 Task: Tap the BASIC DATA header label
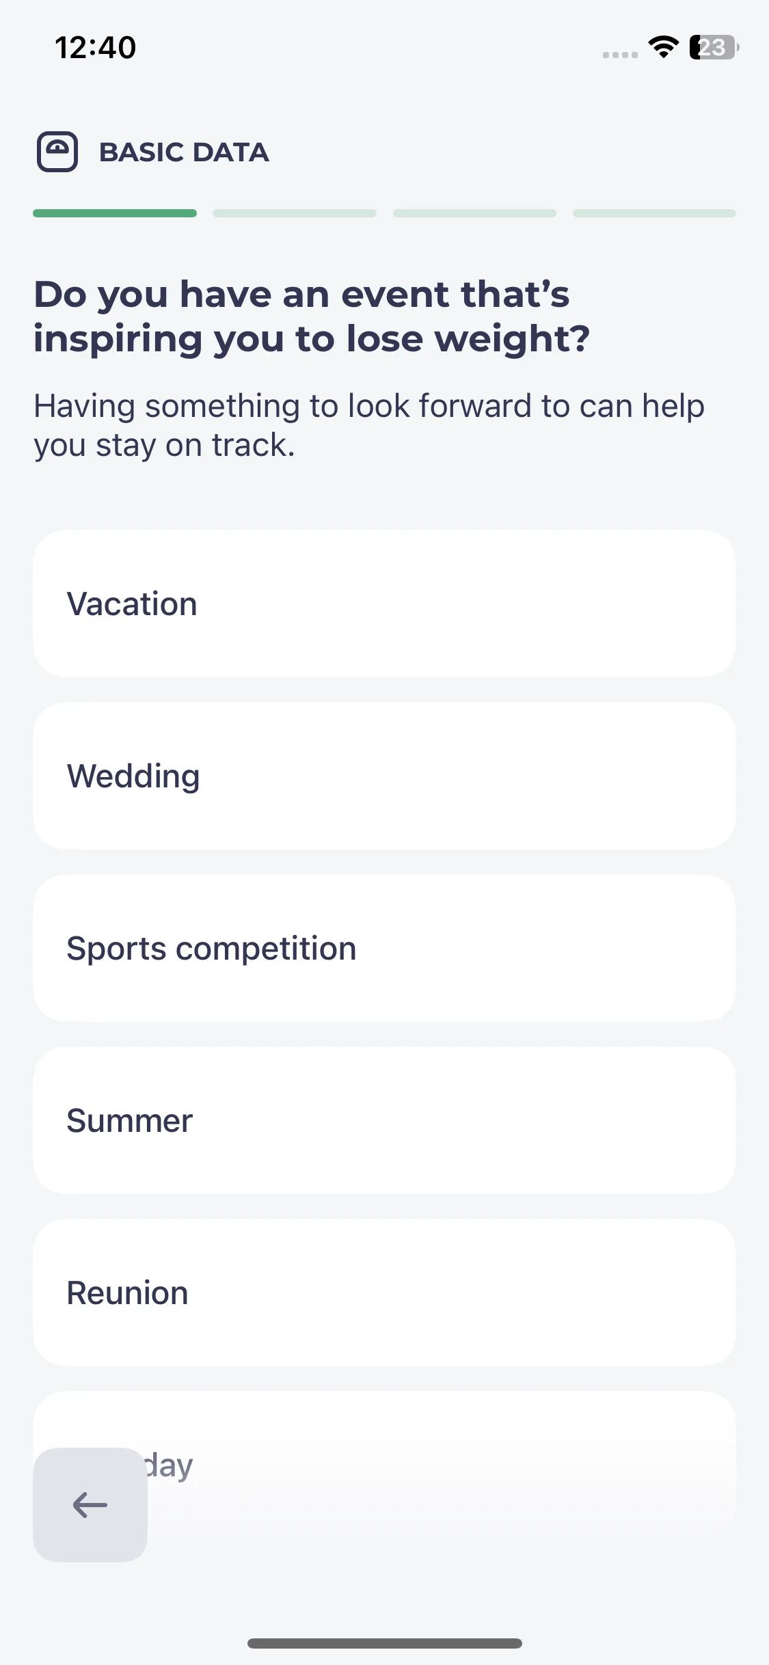184,152
